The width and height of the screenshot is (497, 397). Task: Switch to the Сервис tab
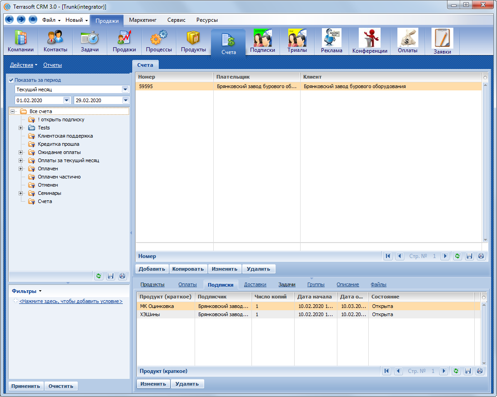pyautogui.click(x=176, y=20)
